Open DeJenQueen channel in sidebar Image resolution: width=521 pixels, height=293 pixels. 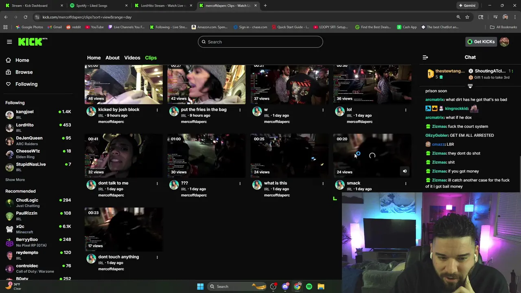[x=38, y=140]
